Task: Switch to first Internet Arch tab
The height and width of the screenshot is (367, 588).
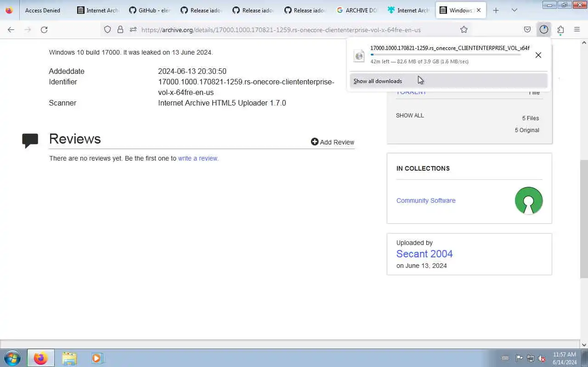Action: point(98,10)
